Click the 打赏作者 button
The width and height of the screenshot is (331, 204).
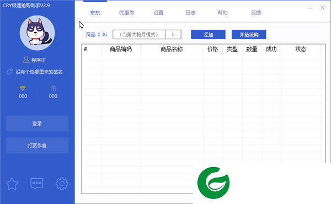(37, 146)
